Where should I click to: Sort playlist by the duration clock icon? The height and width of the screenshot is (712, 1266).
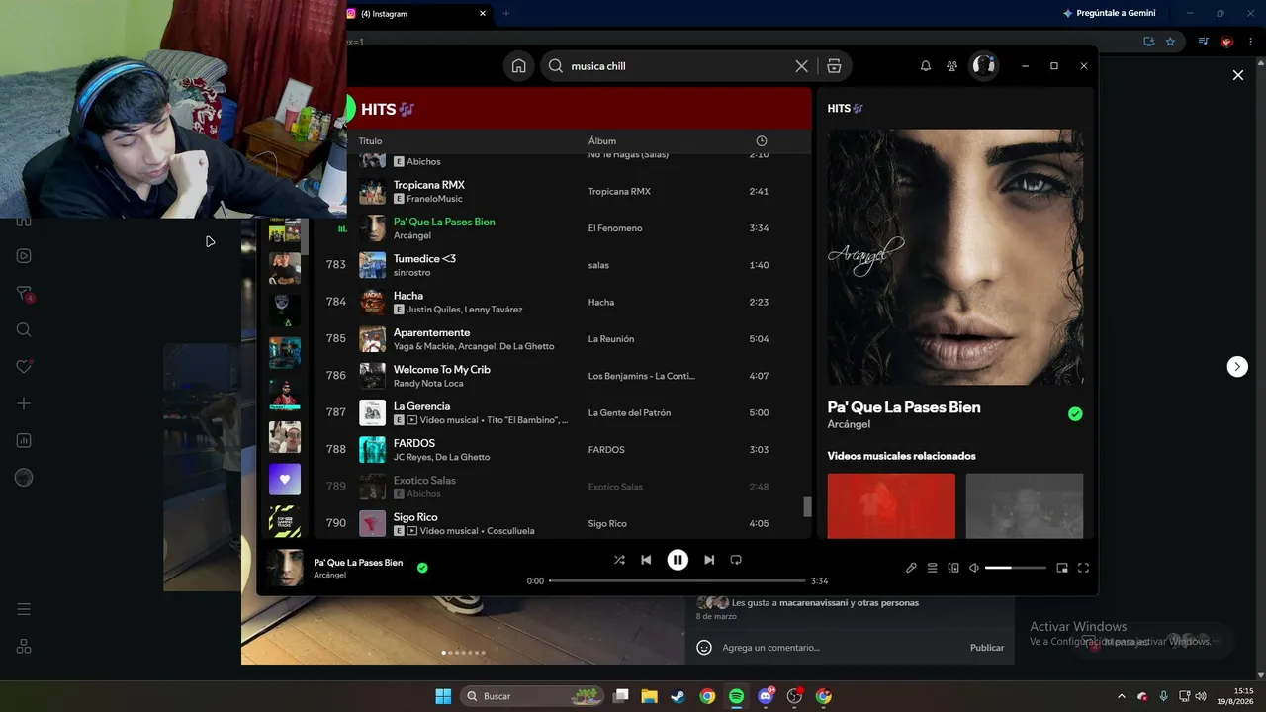tap(761, 141)
